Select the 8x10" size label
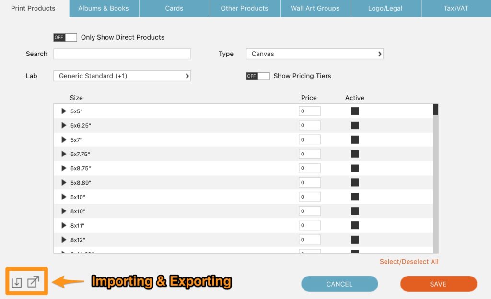Image resolution: width=491 pixels, height=299 pixels. tap(78, 211)
